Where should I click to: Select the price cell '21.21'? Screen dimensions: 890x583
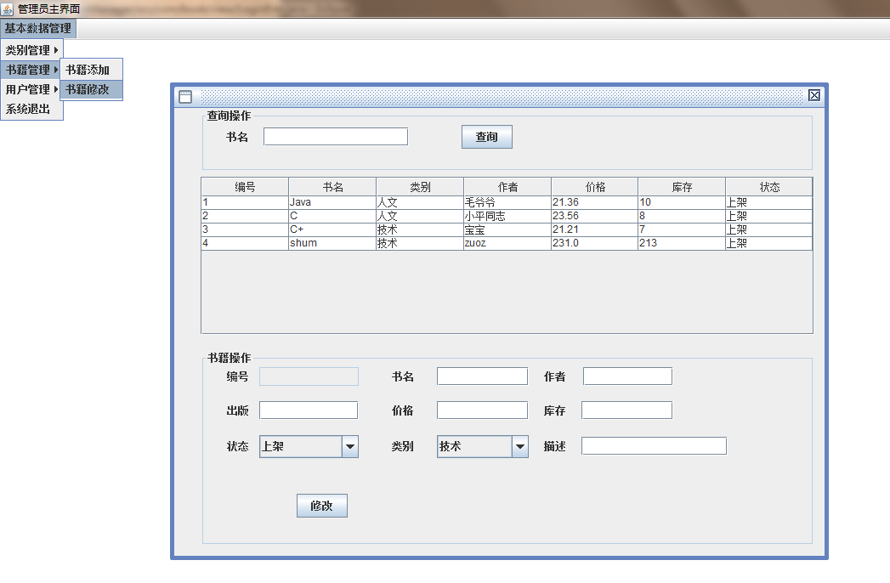point(595,230)
